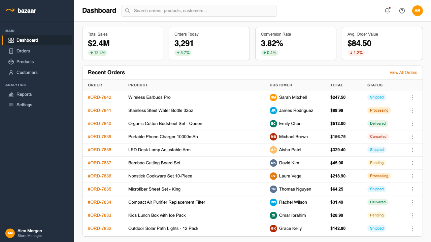
Task: Open actions menu for order #ORD-7841
Action: [x=412, y=111]
